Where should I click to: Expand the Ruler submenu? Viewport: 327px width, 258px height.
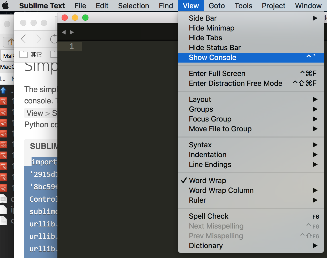pyautogui.click(x=251, y=200)
